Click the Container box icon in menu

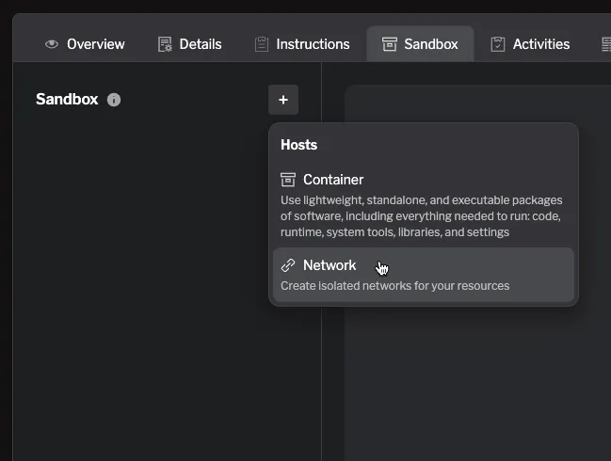pyautogui.click(x=288, y=180)
